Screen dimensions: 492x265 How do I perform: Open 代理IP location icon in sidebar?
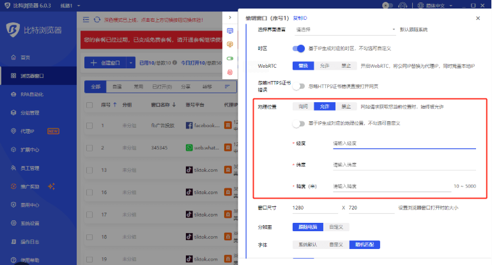(13, 131)
